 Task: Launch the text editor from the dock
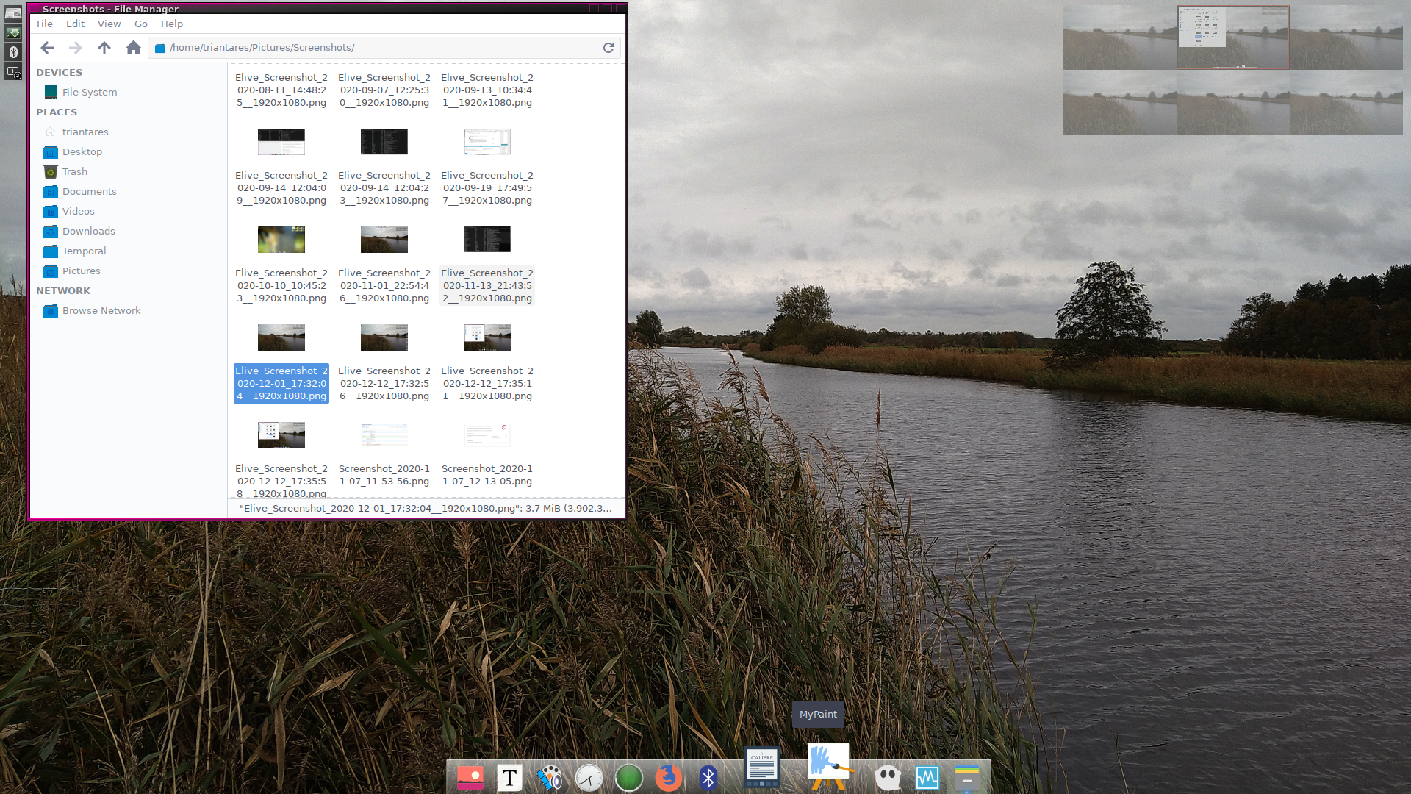[509, 777]
